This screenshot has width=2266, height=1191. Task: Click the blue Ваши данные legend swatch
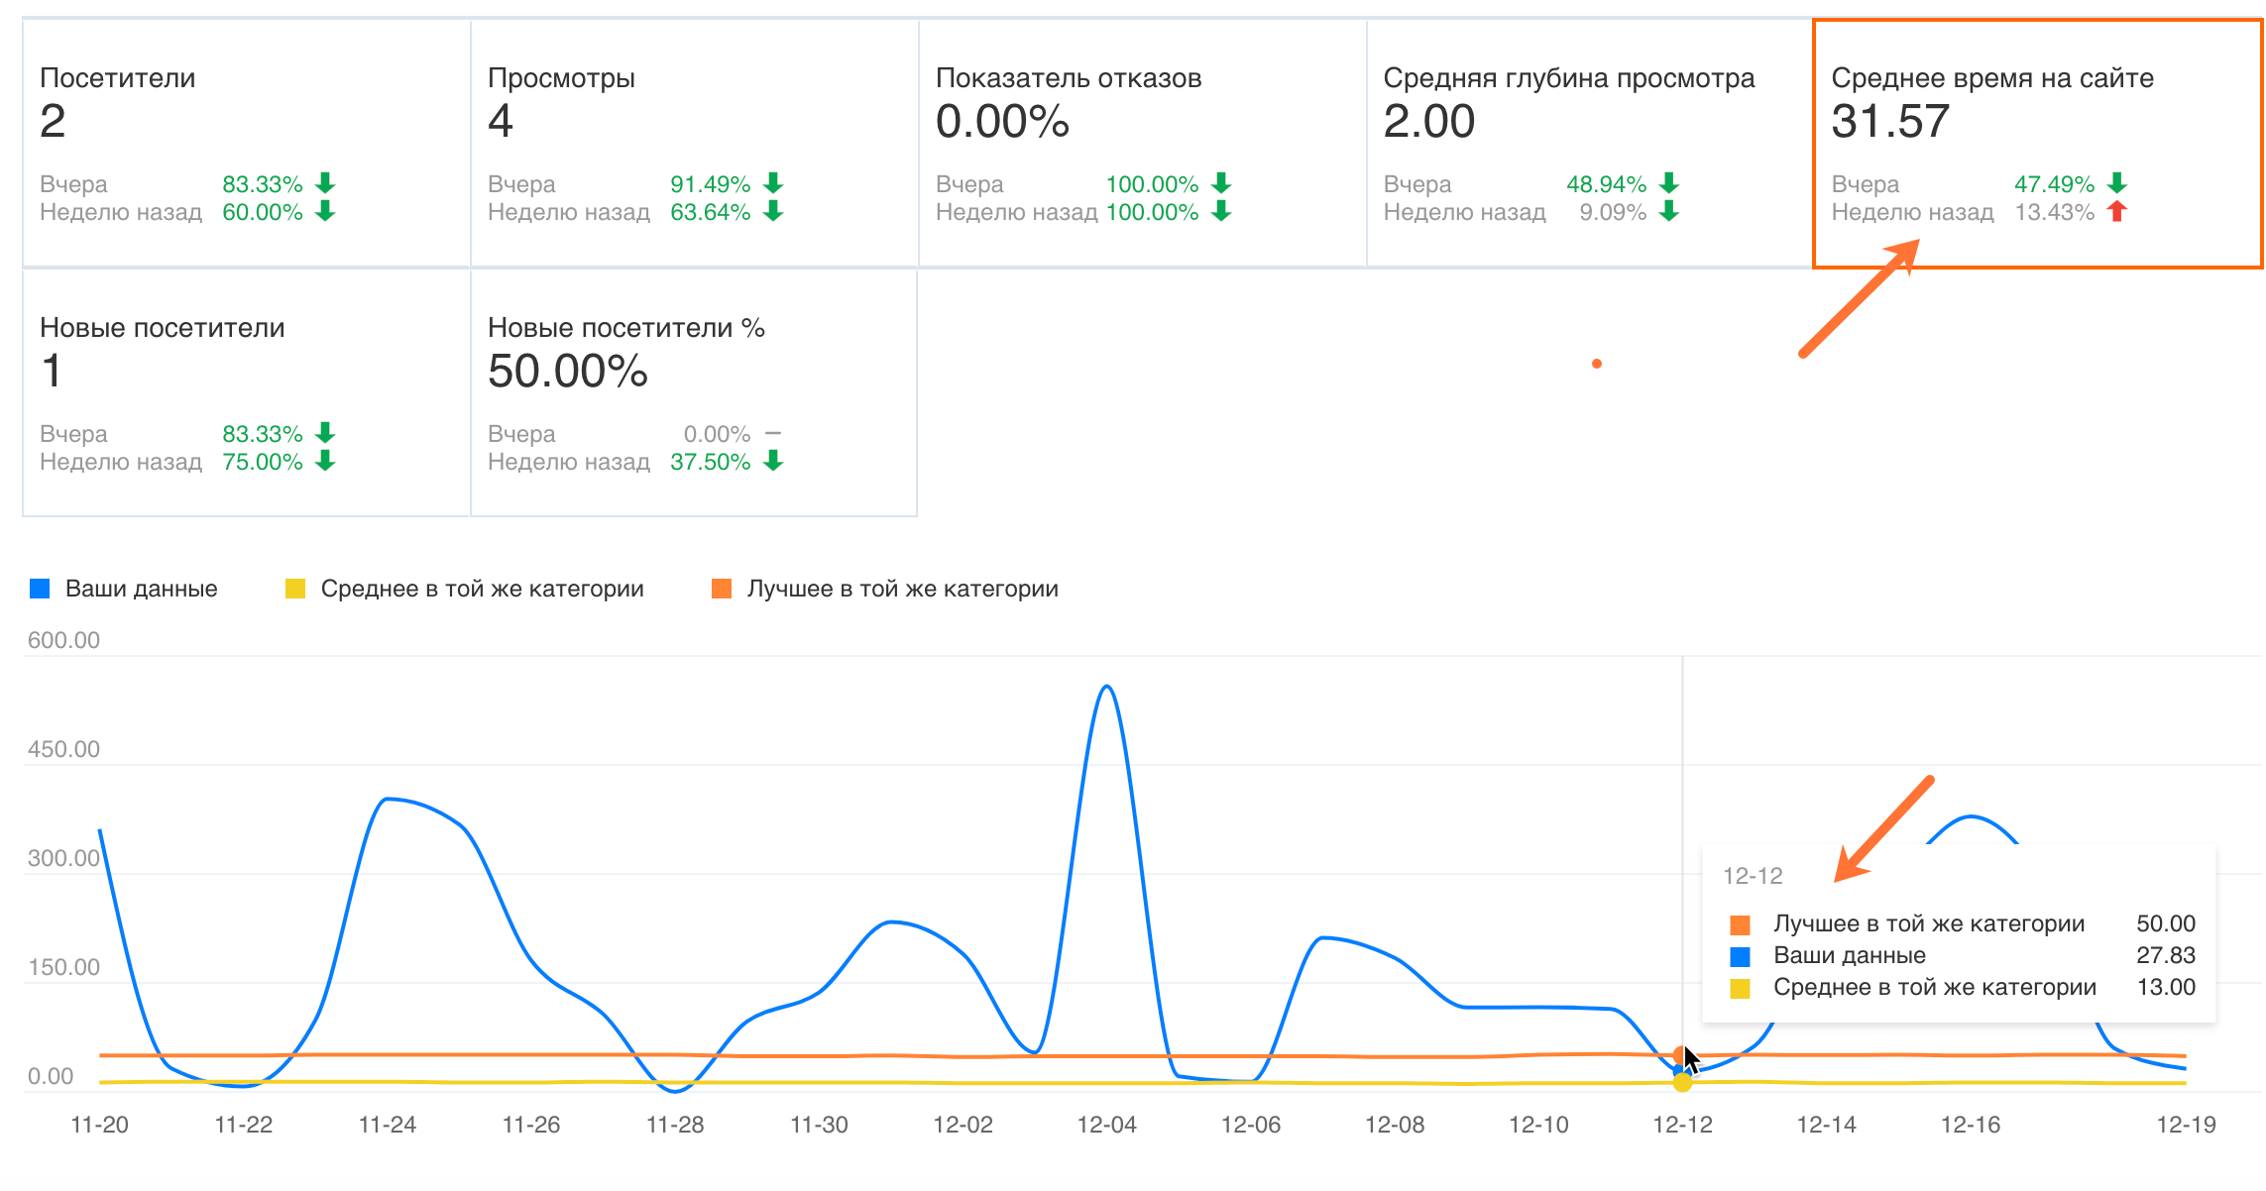tap(40, 589)
